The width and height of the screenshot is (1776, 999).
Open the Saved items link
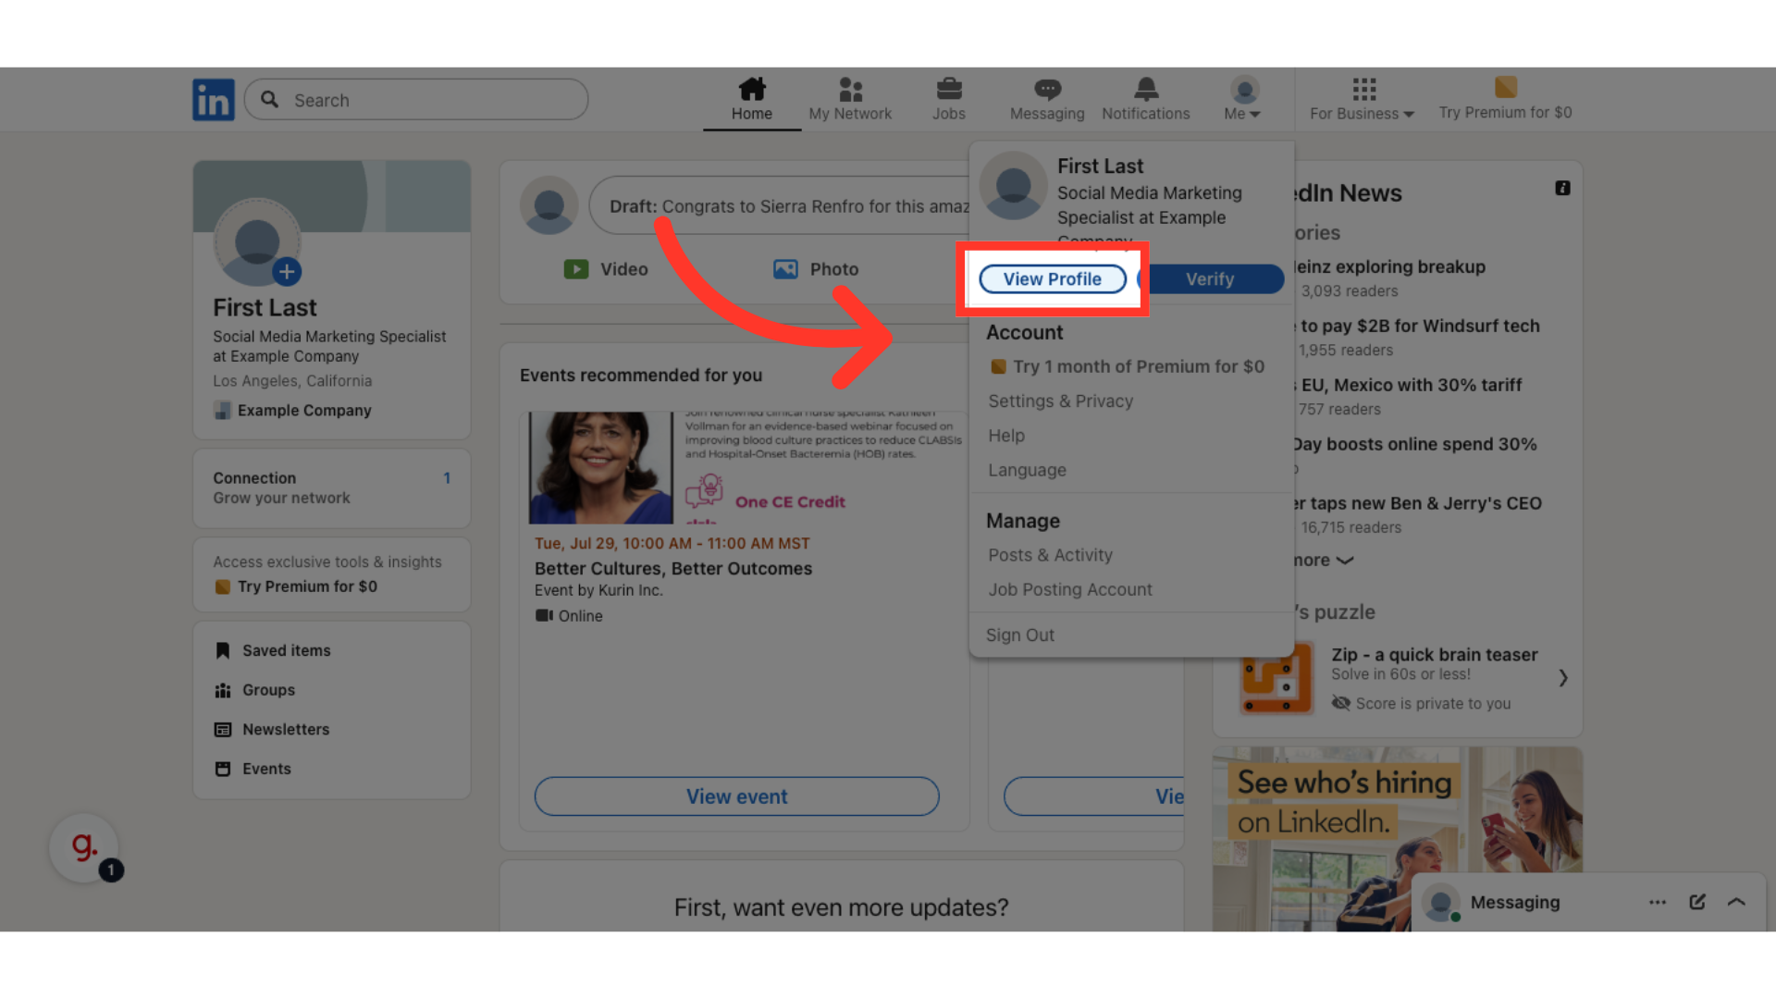point(286,651)
